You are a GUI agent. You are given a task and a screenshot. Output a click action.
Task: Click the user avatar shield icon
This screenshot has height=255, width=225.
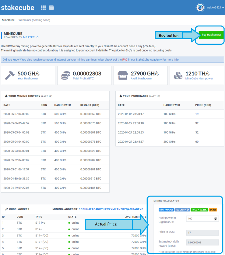(x=200, y=8)
